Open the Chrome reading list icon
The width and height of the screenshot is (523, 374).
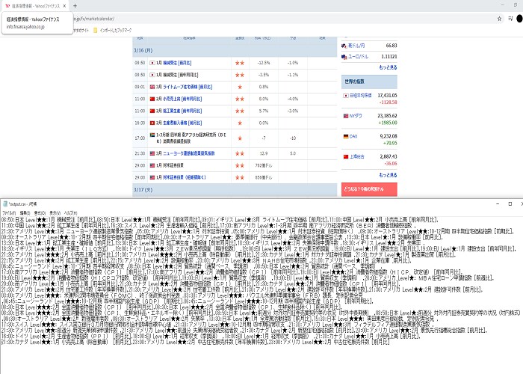510,19
